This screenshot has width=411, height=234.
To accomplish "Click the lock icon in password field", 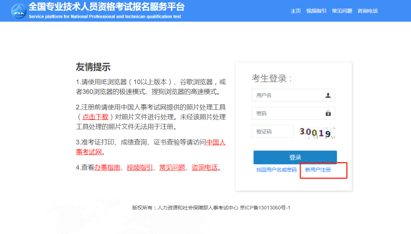I will pyautogui.click(x=328, y=113).
